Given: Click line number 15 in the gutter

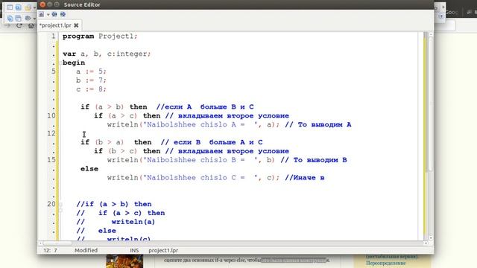Looking at the screenshot, I should (x=51, y=160).
